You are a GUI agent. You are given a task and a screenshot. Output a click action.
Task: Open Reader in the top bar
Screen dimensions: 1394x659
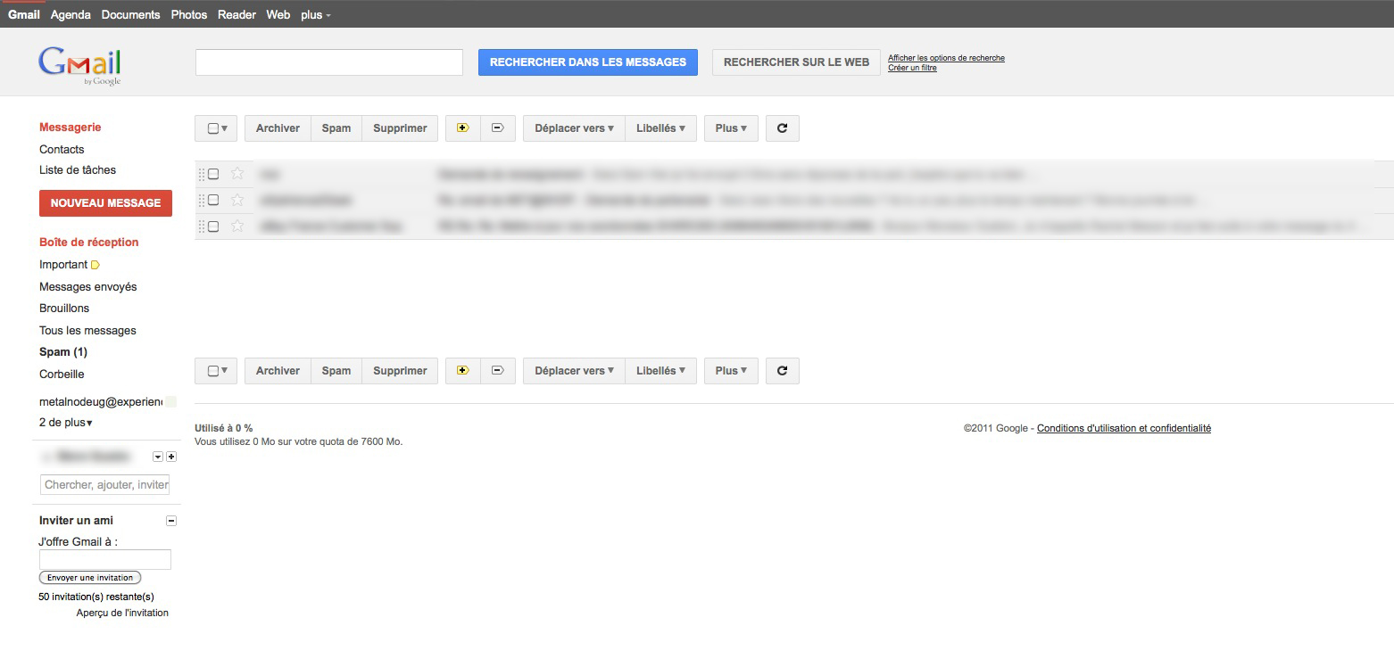click(236, 14)
